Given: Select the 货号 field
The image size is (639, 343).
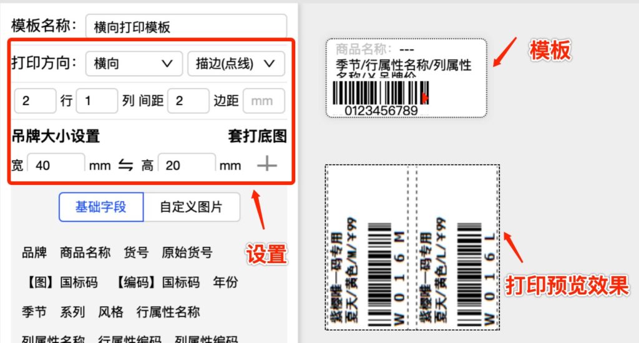Looking at the screenshot, I should (136, 252).
